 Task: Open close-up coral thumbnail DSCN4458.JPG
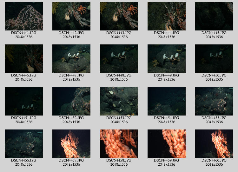point(119,144)
